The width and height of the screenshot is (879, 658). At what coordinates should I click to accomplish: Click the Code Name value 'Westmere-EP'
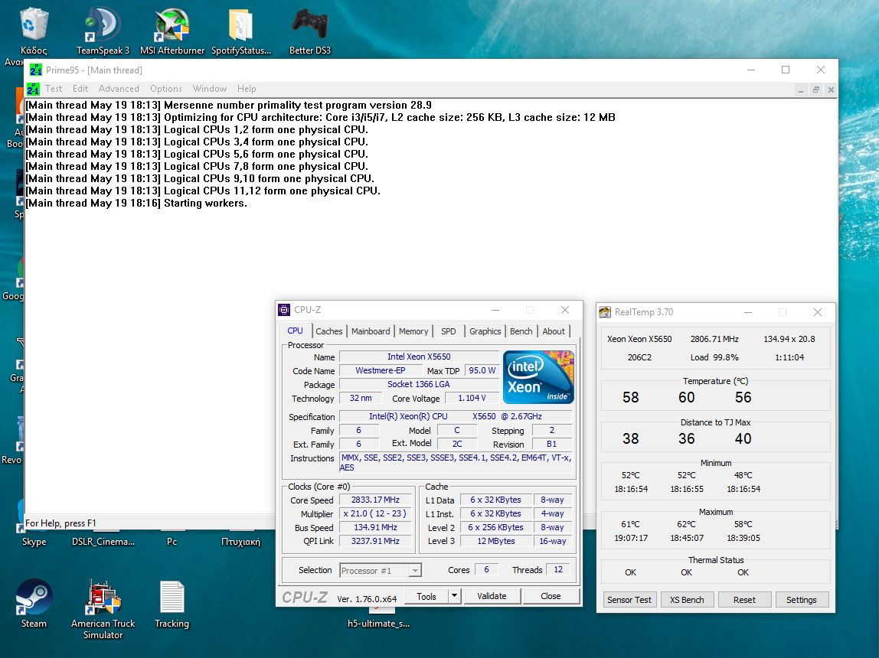[381, 370]
